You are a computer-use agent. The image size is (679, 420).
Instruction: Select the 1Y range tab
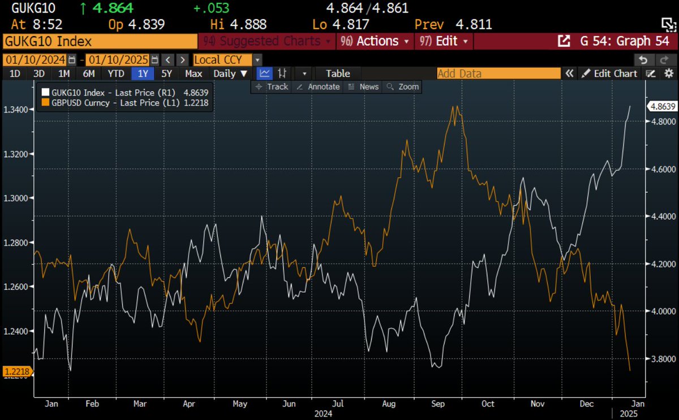tap(142, 73)
